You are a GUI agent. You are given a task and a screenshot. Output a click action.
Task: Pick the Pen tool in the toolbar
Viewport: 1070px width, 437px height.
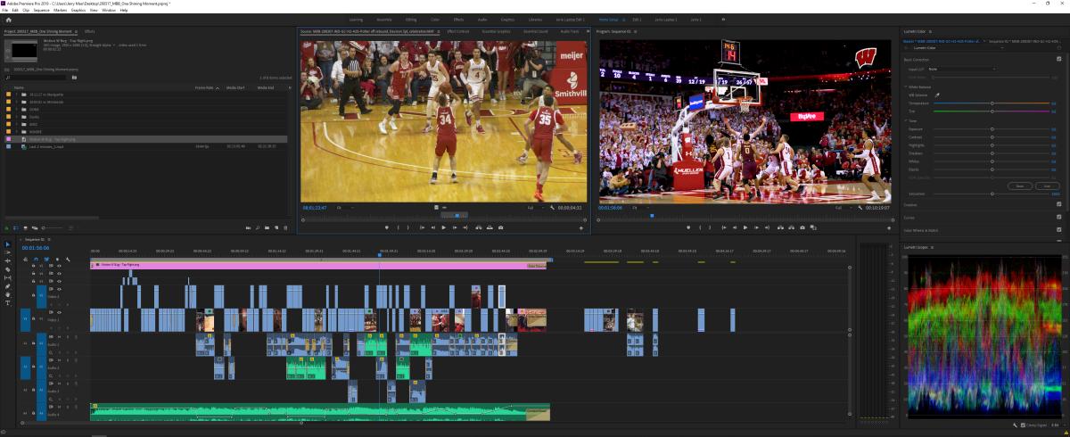point(8,286)
